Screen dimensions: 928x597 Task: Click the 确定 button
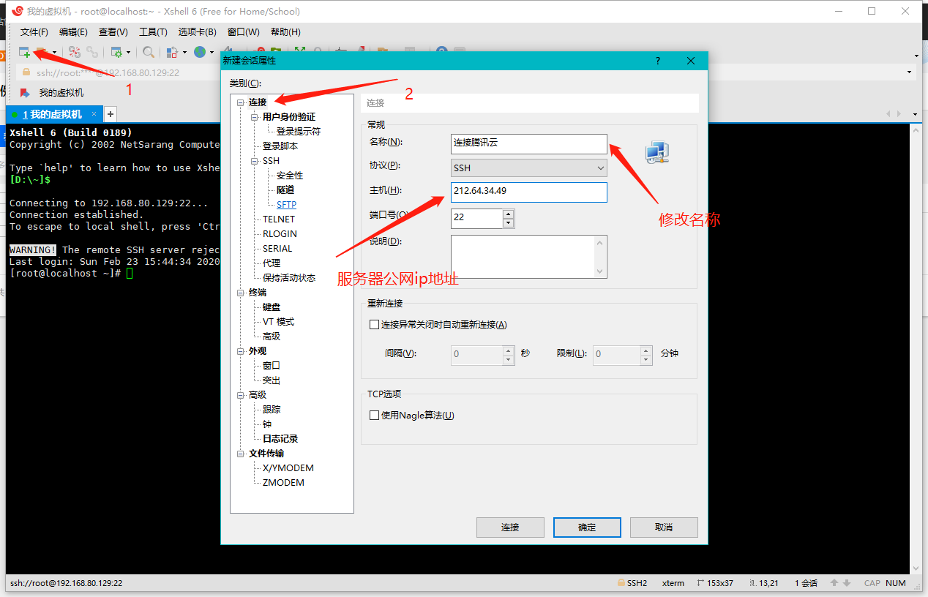point(587,527)
